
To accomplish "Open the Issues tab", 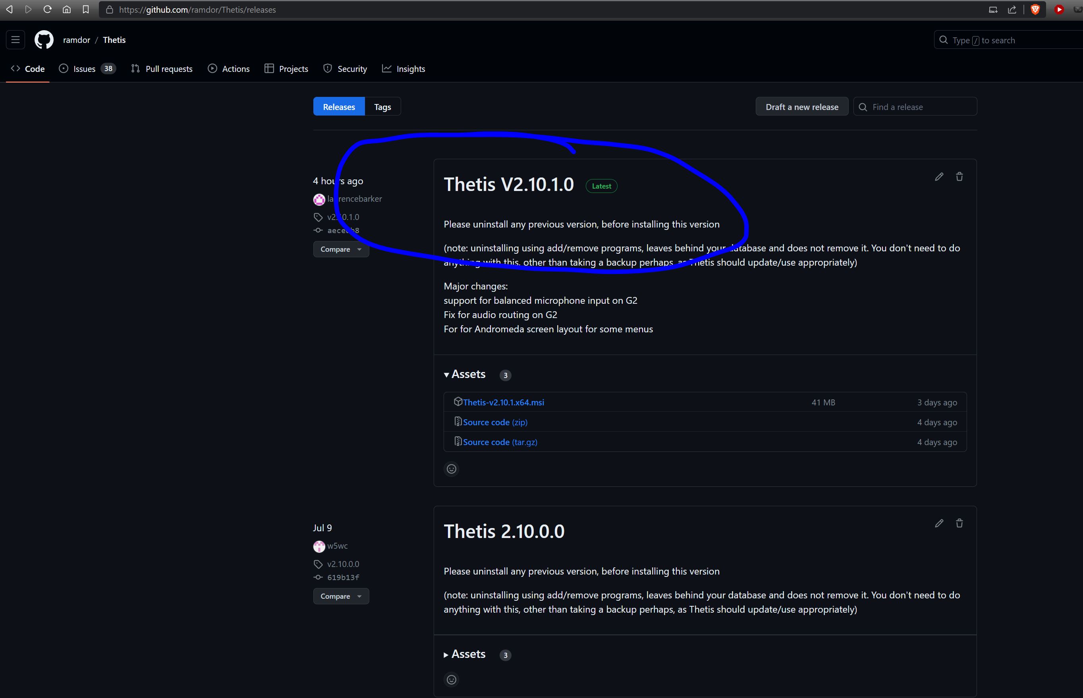I will (84, 69).
